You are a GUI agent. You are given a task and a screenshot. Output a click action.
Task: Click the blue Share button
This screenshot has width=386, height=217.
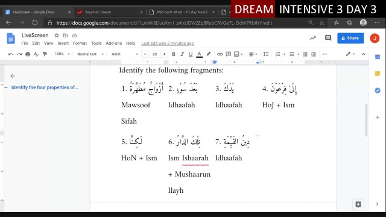[350, 38]
